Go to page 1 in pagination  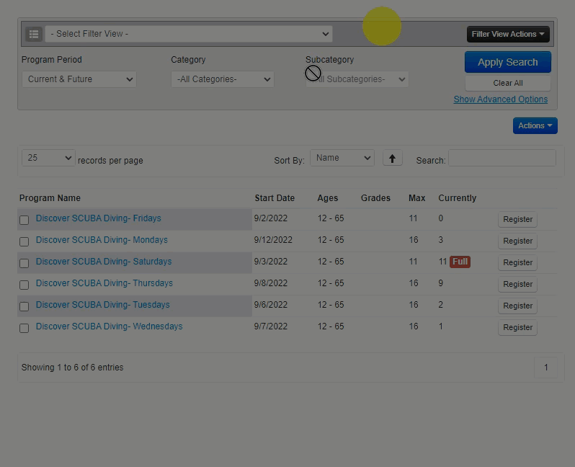click(x=545, y=368)
